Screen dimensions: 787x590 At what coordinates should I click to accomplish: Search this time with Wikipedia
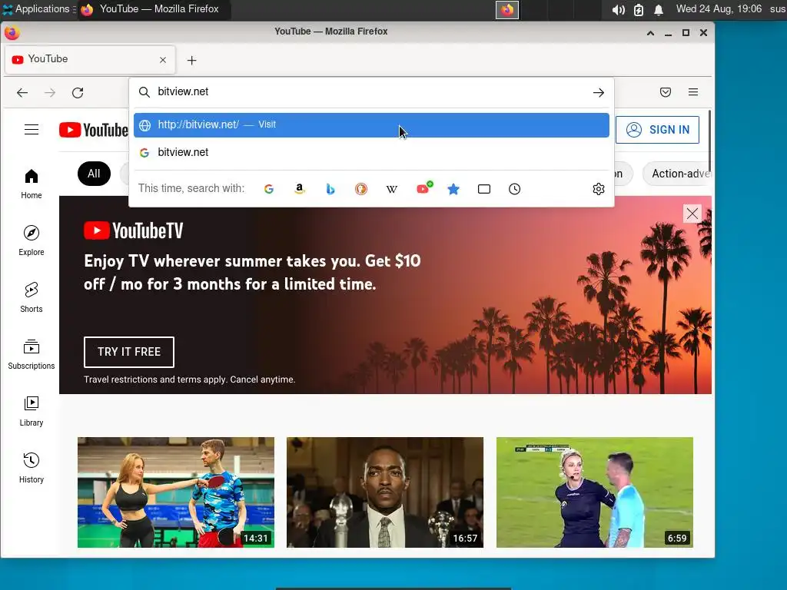pyautogui.click(x=391, y=189)
